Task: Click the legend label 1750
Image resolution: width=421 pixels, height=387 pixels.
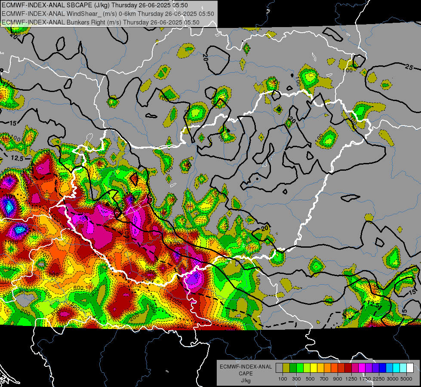Action: click(365, 379)
